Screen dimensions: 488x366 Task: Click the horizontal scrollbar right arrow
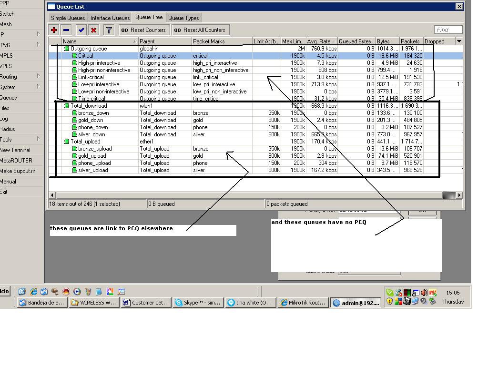point(459,195)
